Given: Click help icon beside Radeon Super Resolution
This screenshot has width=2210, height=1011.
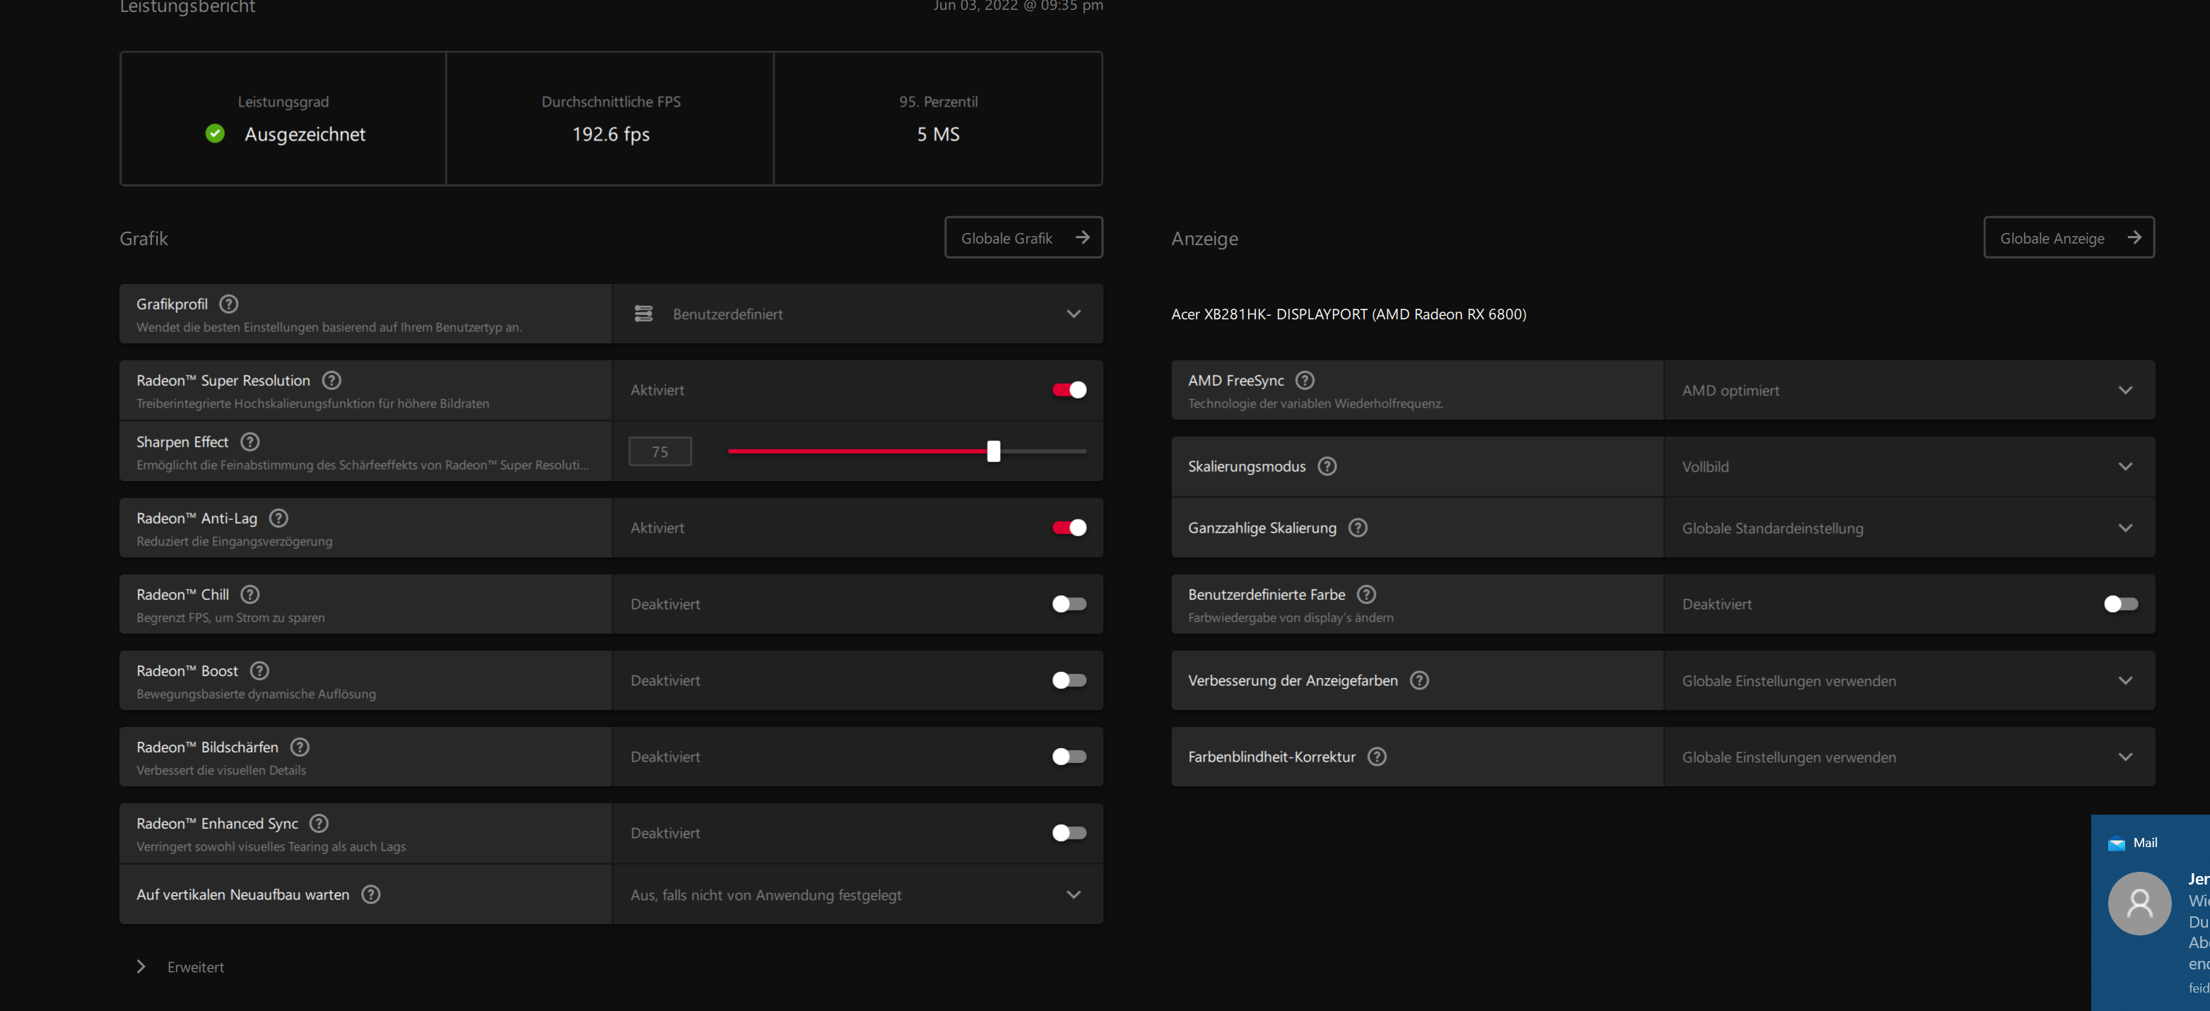Looking at the screenshot, I should (x=331, y=380).
